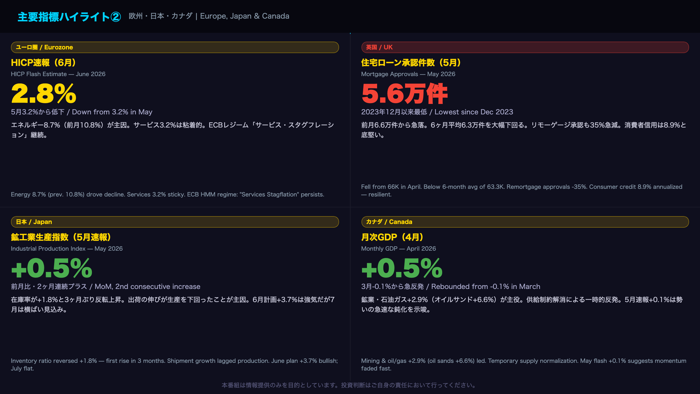Click the note 'Fell from 66K in April'
This screenshot has width=700, height=394.
tap(522, 191)
